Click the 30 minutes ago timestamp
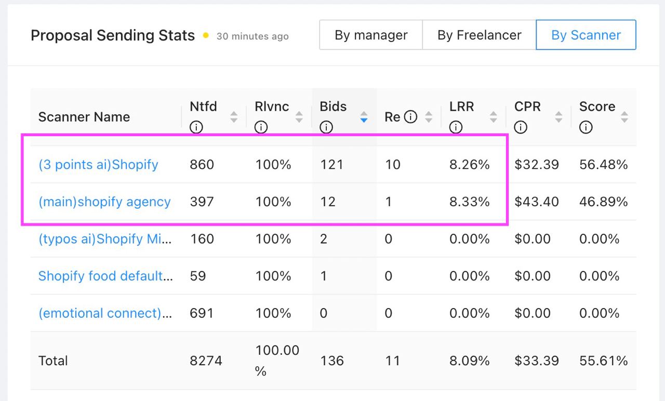Viewport: 665px width, 401px height. coord(252,36)
